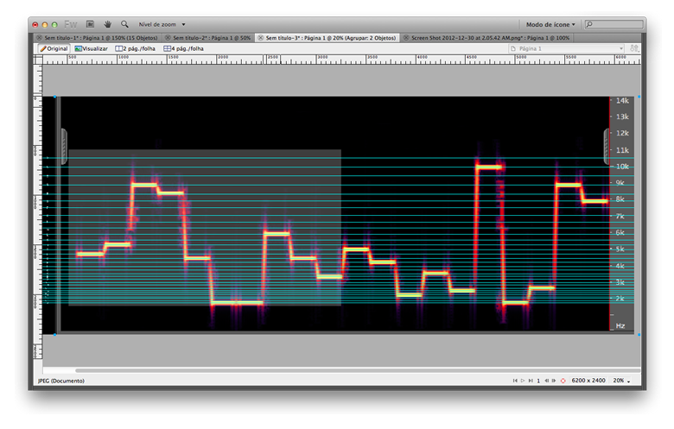
Task: Open the Modo de ícone workspace menu
Action: click(550, 24)
